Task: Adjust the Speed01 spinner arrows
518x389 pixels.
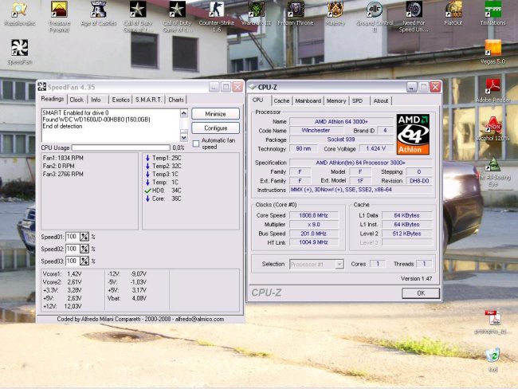Action: coord(84,237)
